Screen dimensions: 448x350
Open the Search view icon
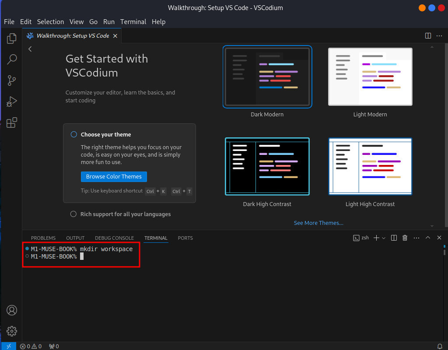tap(12, 59)
